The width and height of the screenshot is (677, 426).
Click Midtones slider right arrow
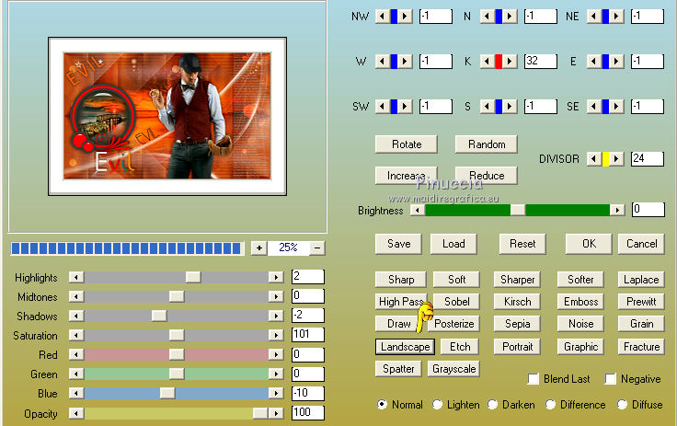(276, 296)
